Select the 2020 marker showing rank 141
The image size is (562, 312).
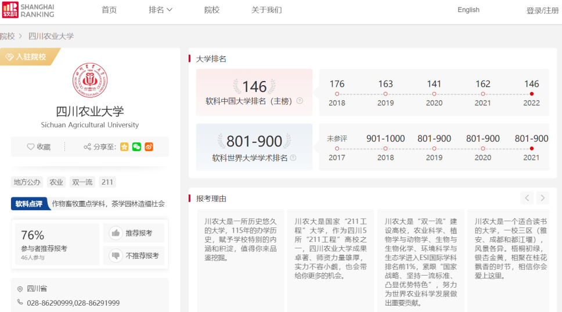(434, 94)
